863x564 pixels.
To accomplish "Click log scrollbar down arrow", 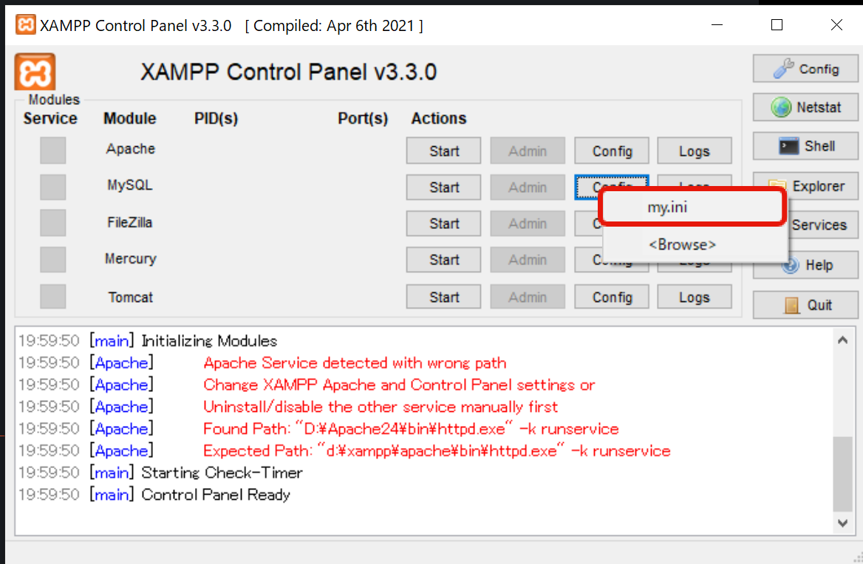I will coord(842,523).
